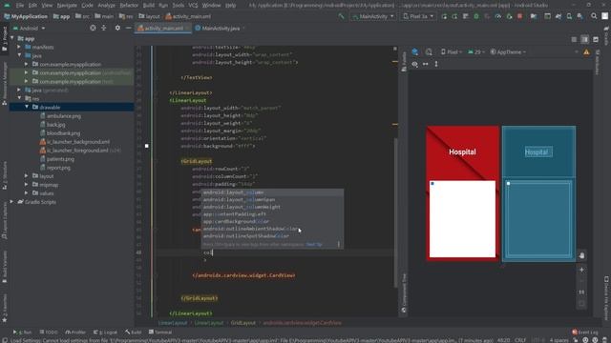
Task: Expand the values folder
Action: click(x=27, y=193)
